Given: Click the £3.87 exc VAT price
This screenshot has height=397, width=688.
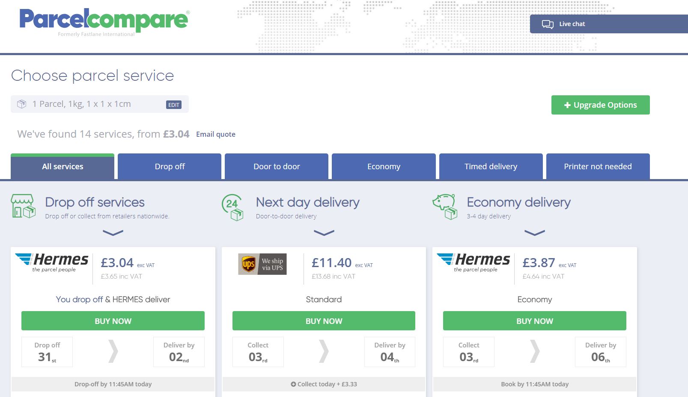Looking at the screenshot, I should click(549, 263).
